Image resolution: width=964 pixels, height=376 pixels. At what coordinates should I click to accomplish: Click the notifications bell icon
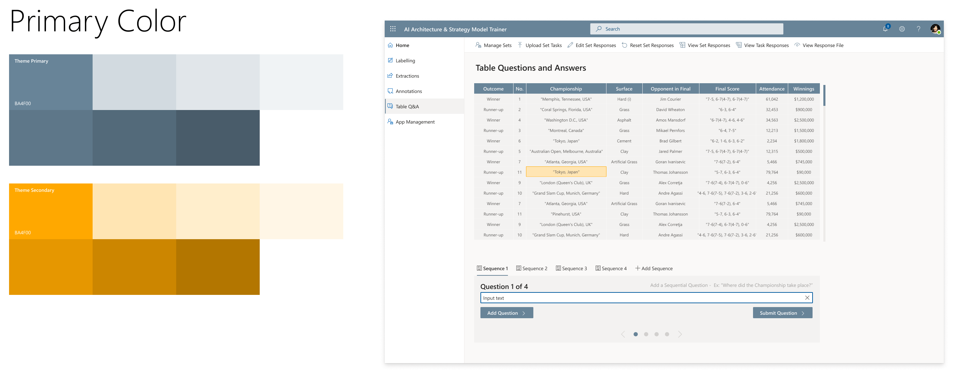point(885,29)
